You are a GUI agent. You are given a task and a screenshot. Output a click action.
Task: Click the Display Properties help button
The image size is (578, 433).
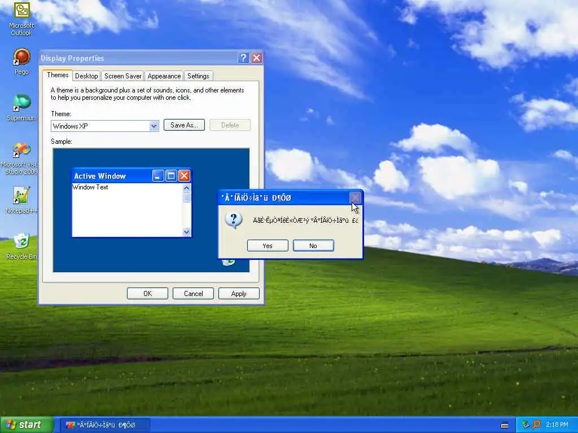pos(243,58)
